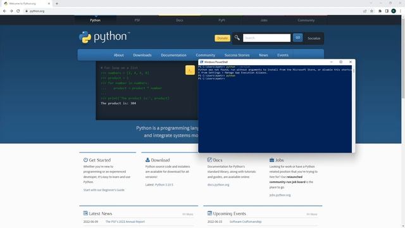Viewport: 405px width, 228px height.
Task: Open the PSF's 2021 Annual Report news
Action: click(125, 222)
